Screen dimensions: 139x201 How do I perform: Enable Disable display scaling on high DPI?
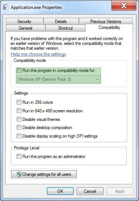coord(19,136)
